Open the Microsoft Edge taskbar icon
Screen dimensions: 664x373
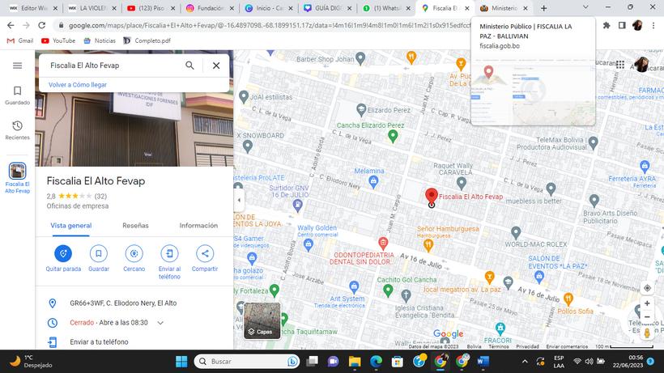pos(376,361)
